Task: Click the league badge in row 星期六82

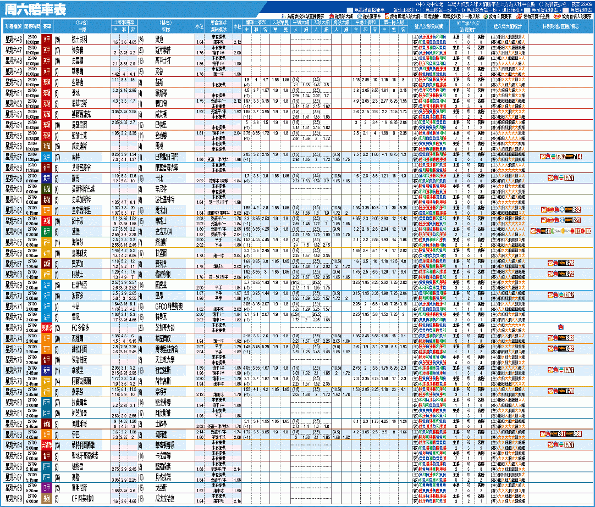Action: pyautogui.click(x=47, y=424)
